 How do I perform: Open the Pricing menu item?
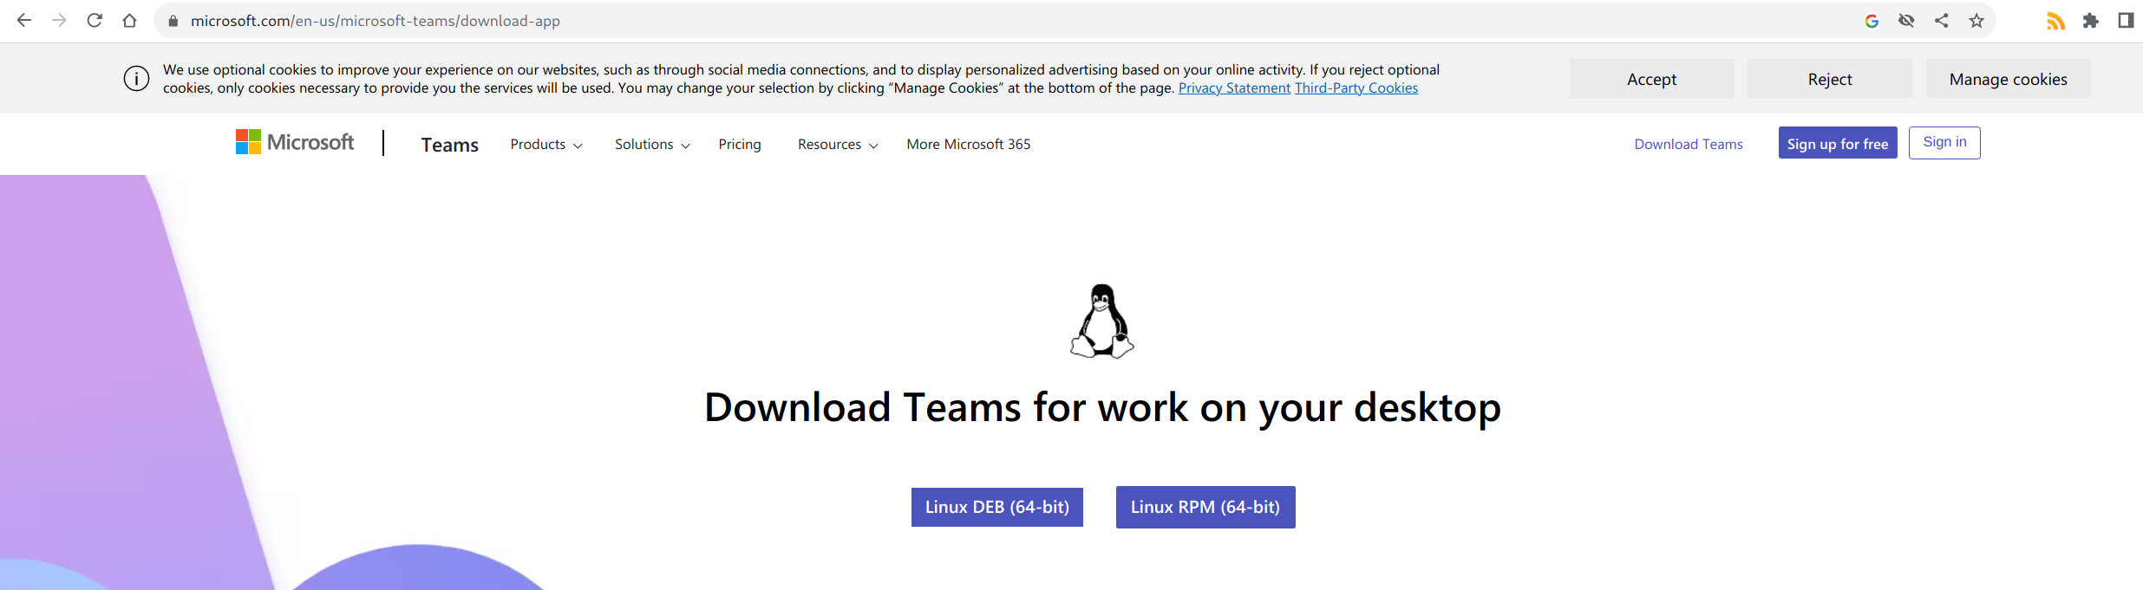(740, 145)
